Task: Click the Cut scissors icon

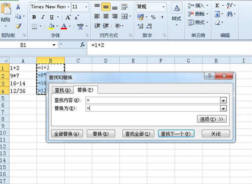Action: click(x=18, y=7)
